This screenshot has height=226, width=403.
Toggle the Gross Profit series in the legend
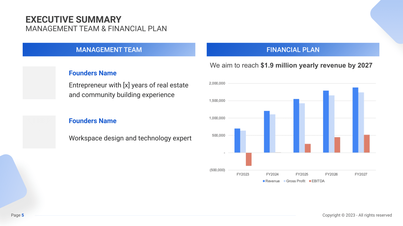tap(295, 181)
